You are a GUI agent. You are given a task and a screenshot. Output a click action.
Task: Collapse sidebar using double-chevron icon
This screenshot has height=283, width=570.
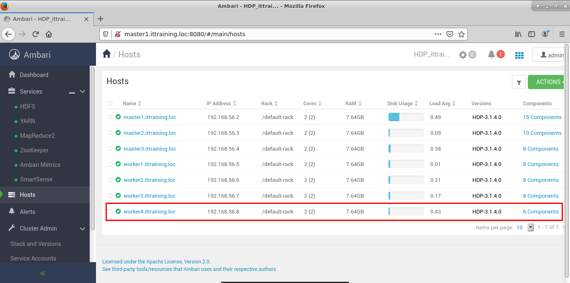point(43,273)
